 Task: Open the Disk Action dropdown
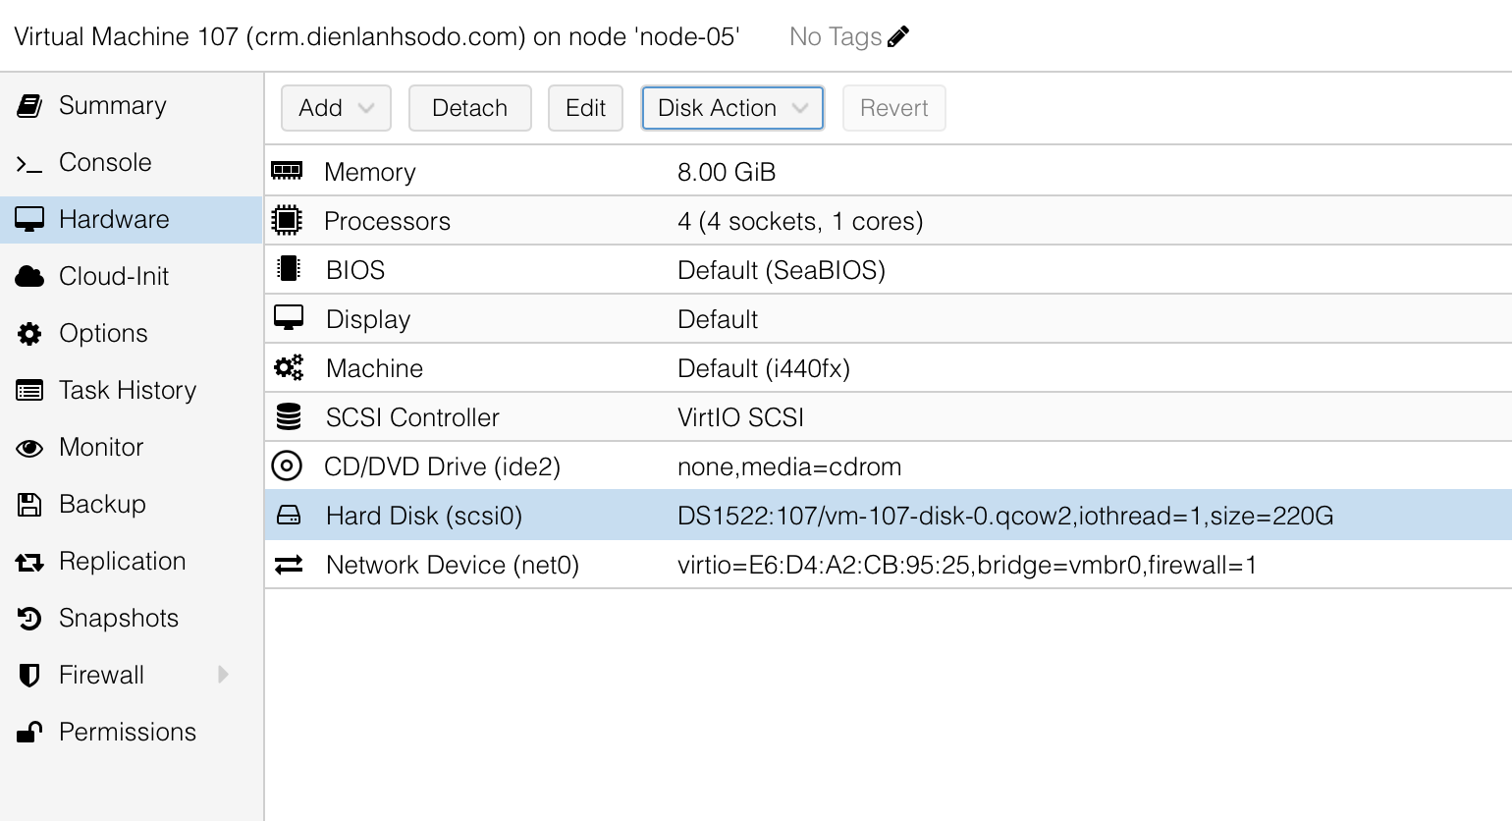click(732, 108)
